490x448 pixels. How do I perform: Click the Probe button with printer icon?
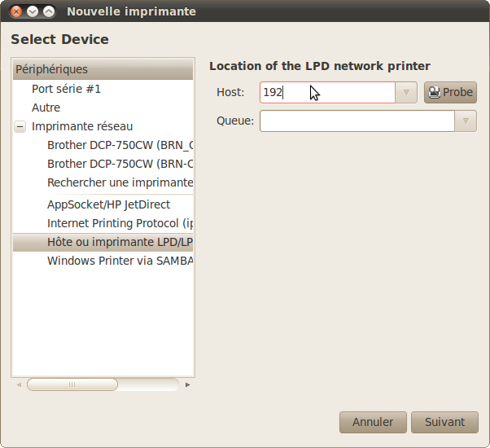click(450, 92)
